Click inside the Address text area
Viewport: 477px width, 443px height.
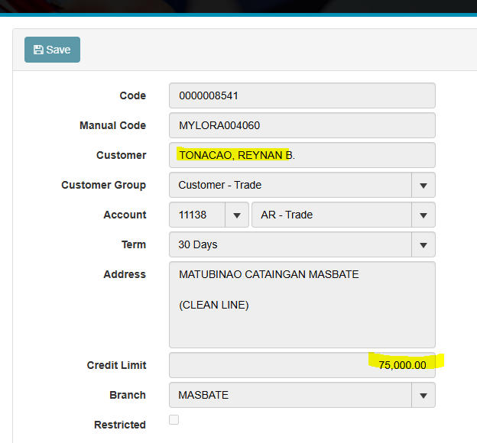tap(302, 305)
